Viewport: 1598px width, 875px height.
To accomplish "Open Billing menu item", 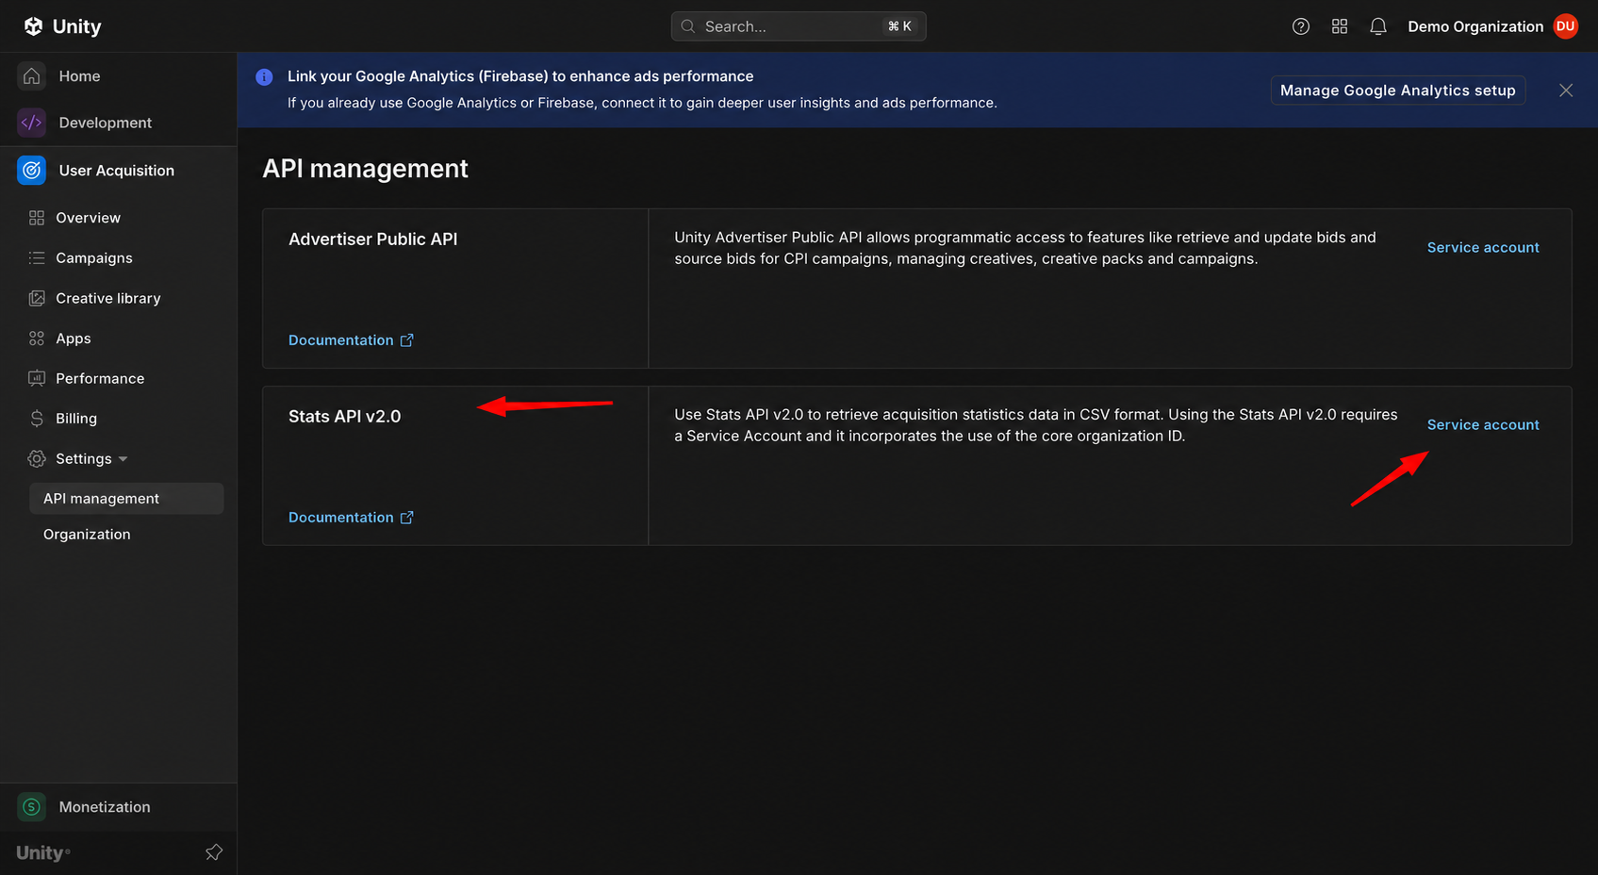I will 76,419.
